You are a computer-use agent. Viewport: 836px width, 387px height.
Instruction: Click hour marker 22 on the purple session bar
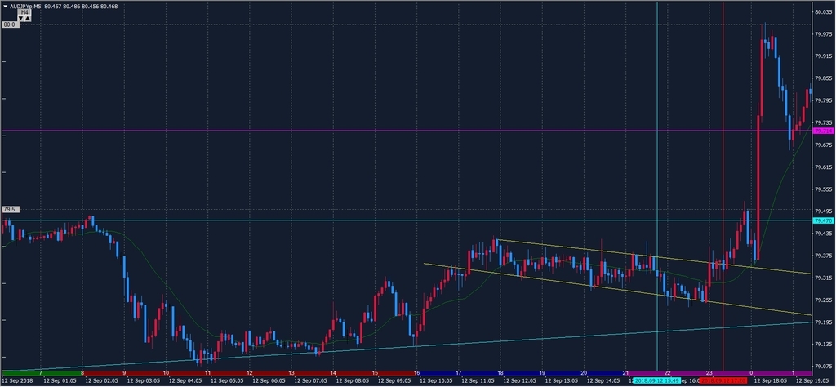point(667,372)
